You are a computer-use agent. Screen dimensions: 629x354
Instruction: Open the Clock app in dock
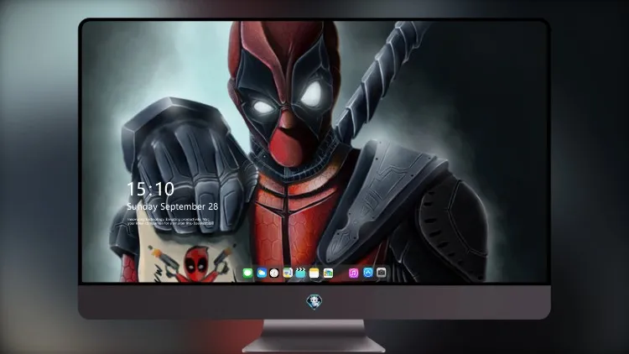[x=274, y=273]
